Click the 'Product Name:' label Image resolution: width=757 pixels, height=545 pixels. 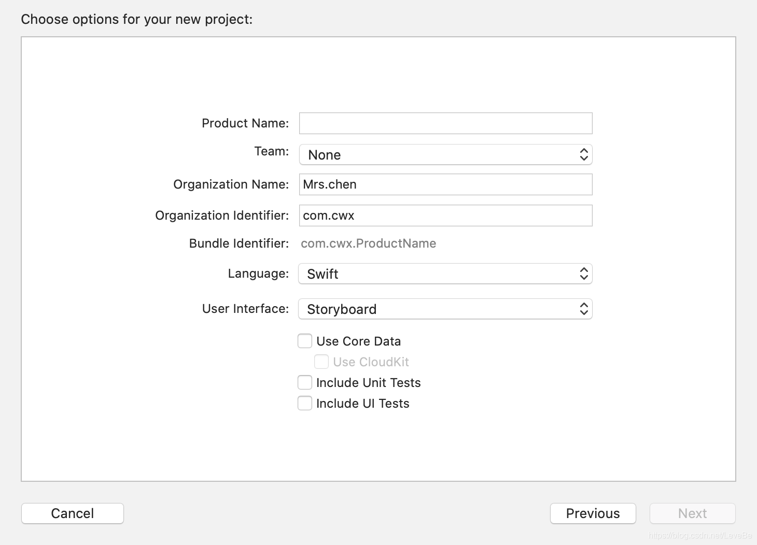[245, 123]
